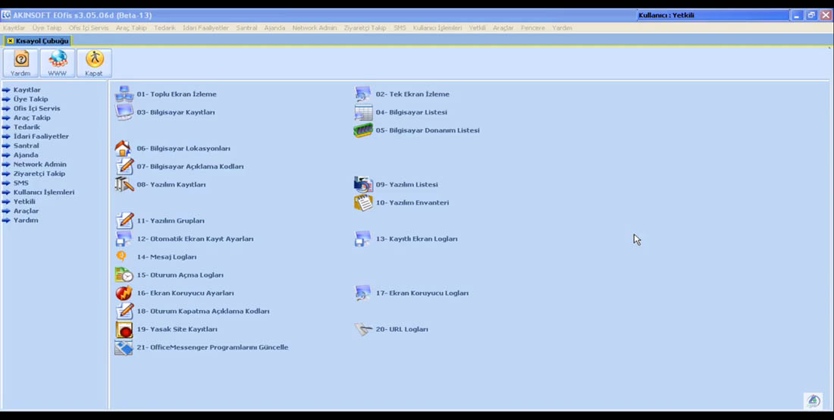This screenshot has width=834, height=420.
Task: Open the 10- Yazılım Envanteri link text
Action: [412, 202]
